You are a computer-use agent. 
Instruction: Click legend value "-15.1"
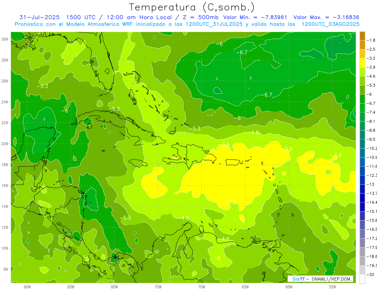click(372, 211)
